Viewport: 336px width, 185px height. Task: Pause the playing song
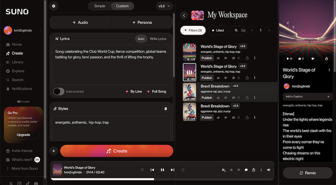[x=162, y=170]
